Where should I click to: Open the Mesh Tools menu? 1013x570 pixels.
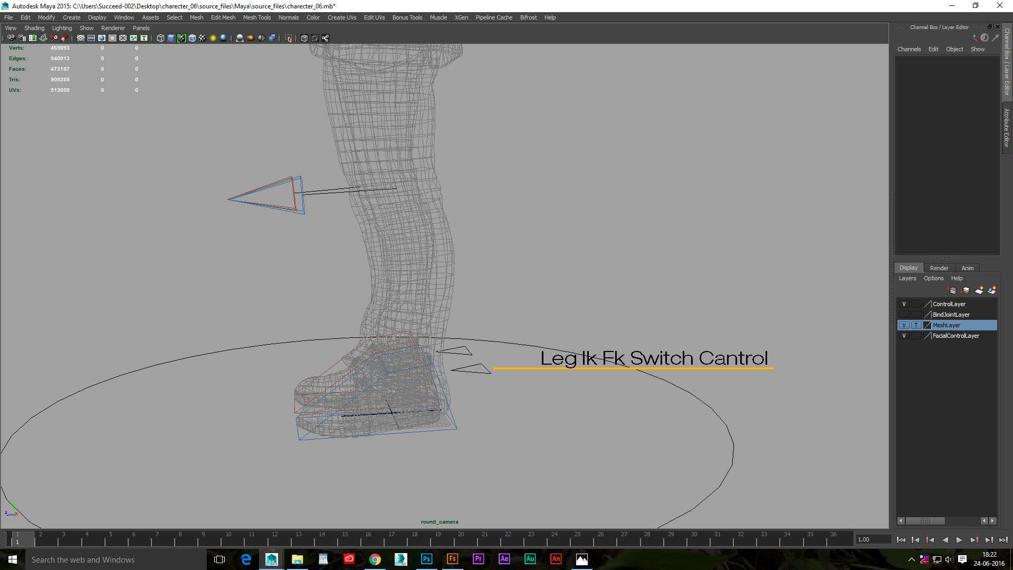[256, 17]
